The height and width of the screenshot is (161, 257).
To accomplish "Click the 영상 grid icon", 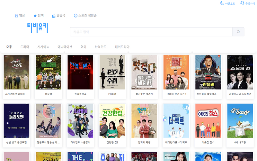I will tap(16, 15).
